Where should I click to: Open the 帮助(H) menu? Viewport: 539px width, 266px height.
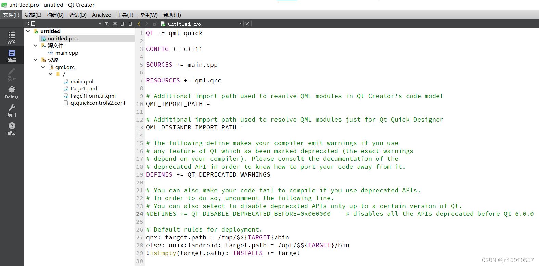(x=172, y=15)
